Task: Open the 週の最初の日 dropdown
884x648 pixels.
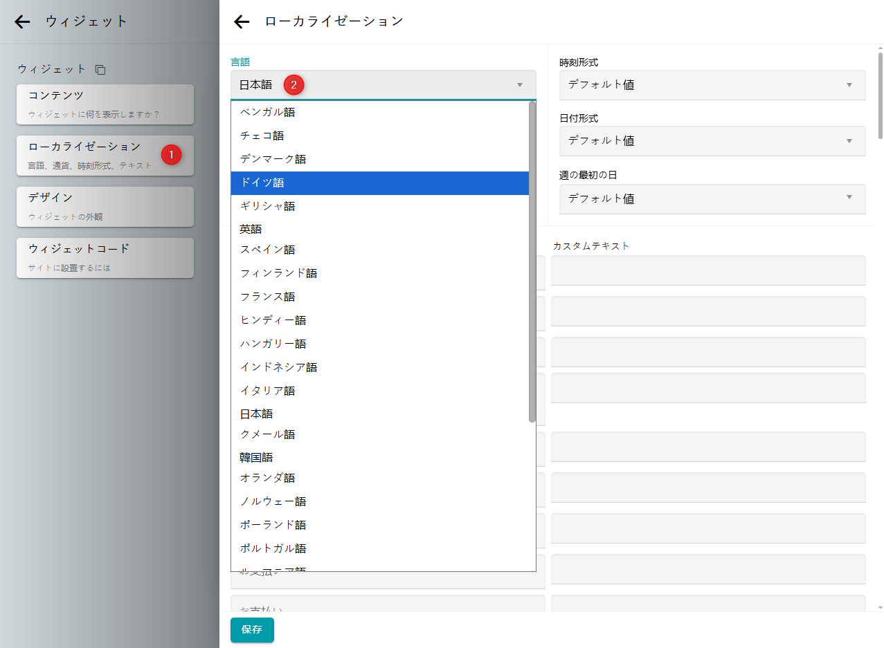Action: coord(712,198)
